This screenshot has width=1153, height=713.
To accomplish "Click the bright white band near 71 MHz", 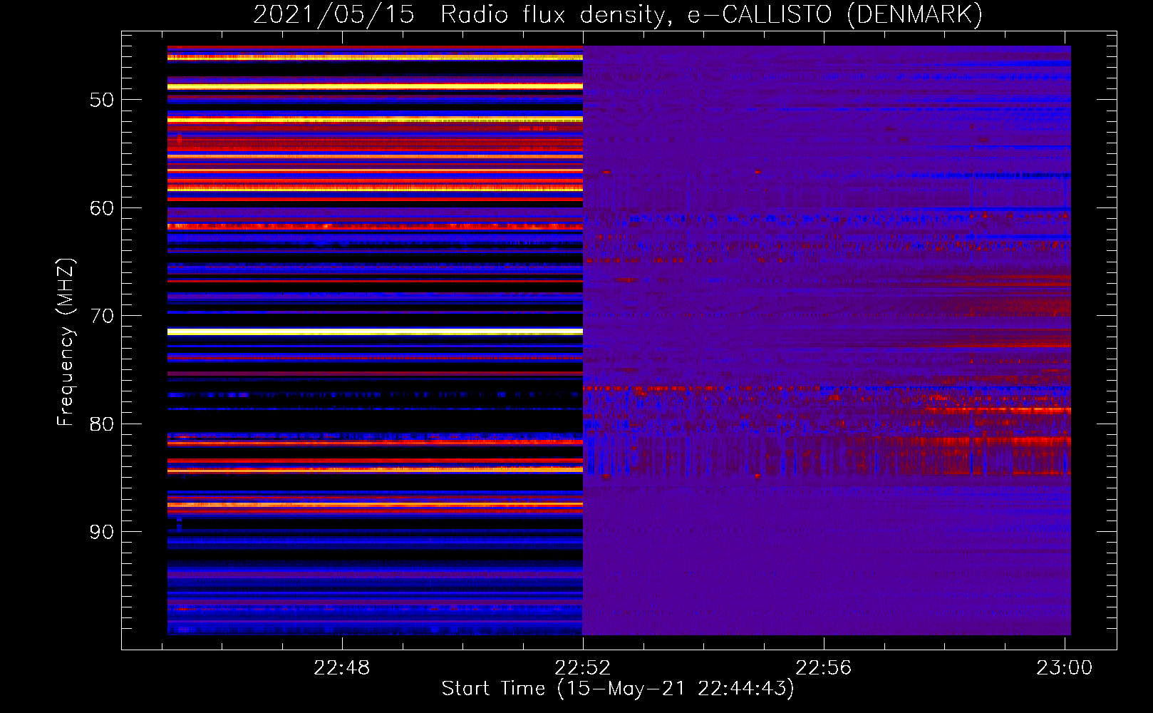I will tap(375, 332).
